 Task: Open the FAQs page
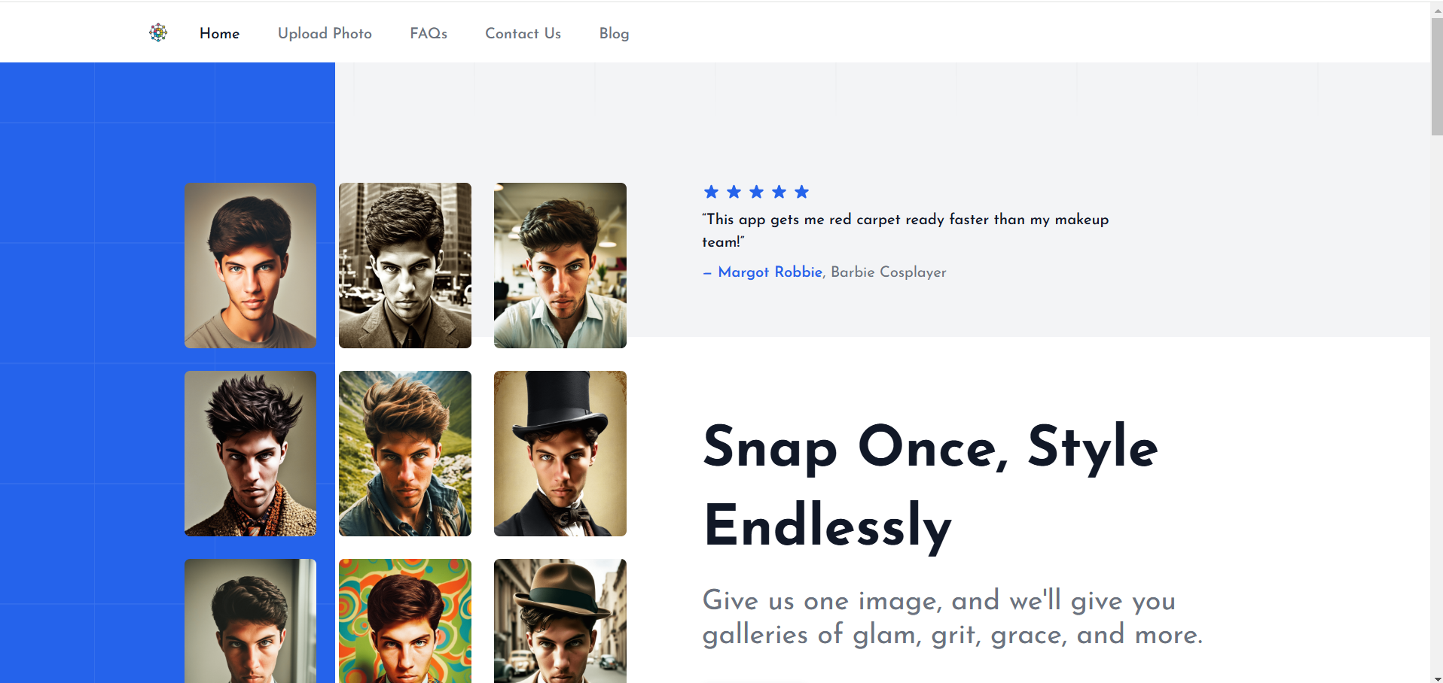point(429,33)
